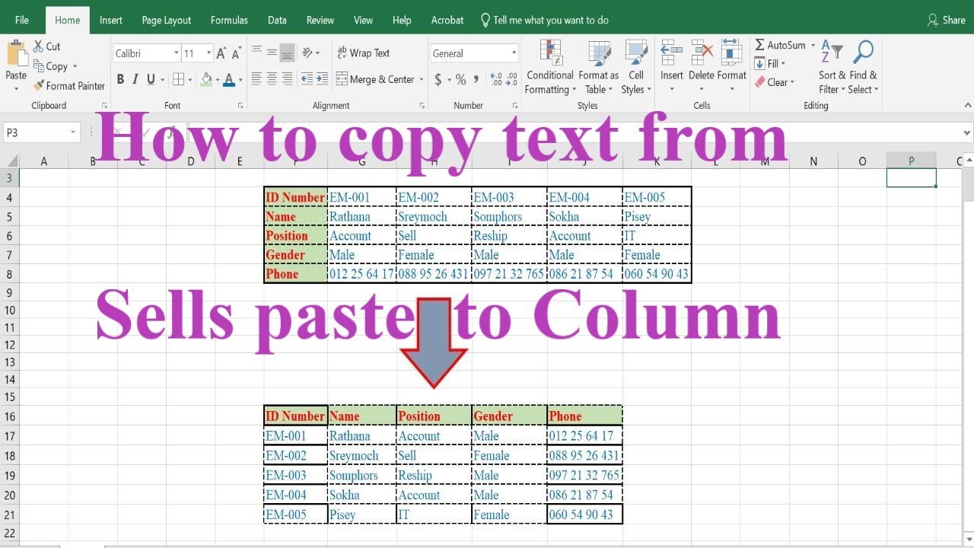Activate the Format Painter brush

point(39,86)
